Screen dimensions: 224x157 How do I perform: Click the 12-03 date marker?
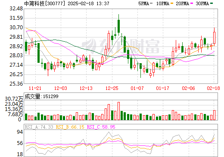pos(61,88)
